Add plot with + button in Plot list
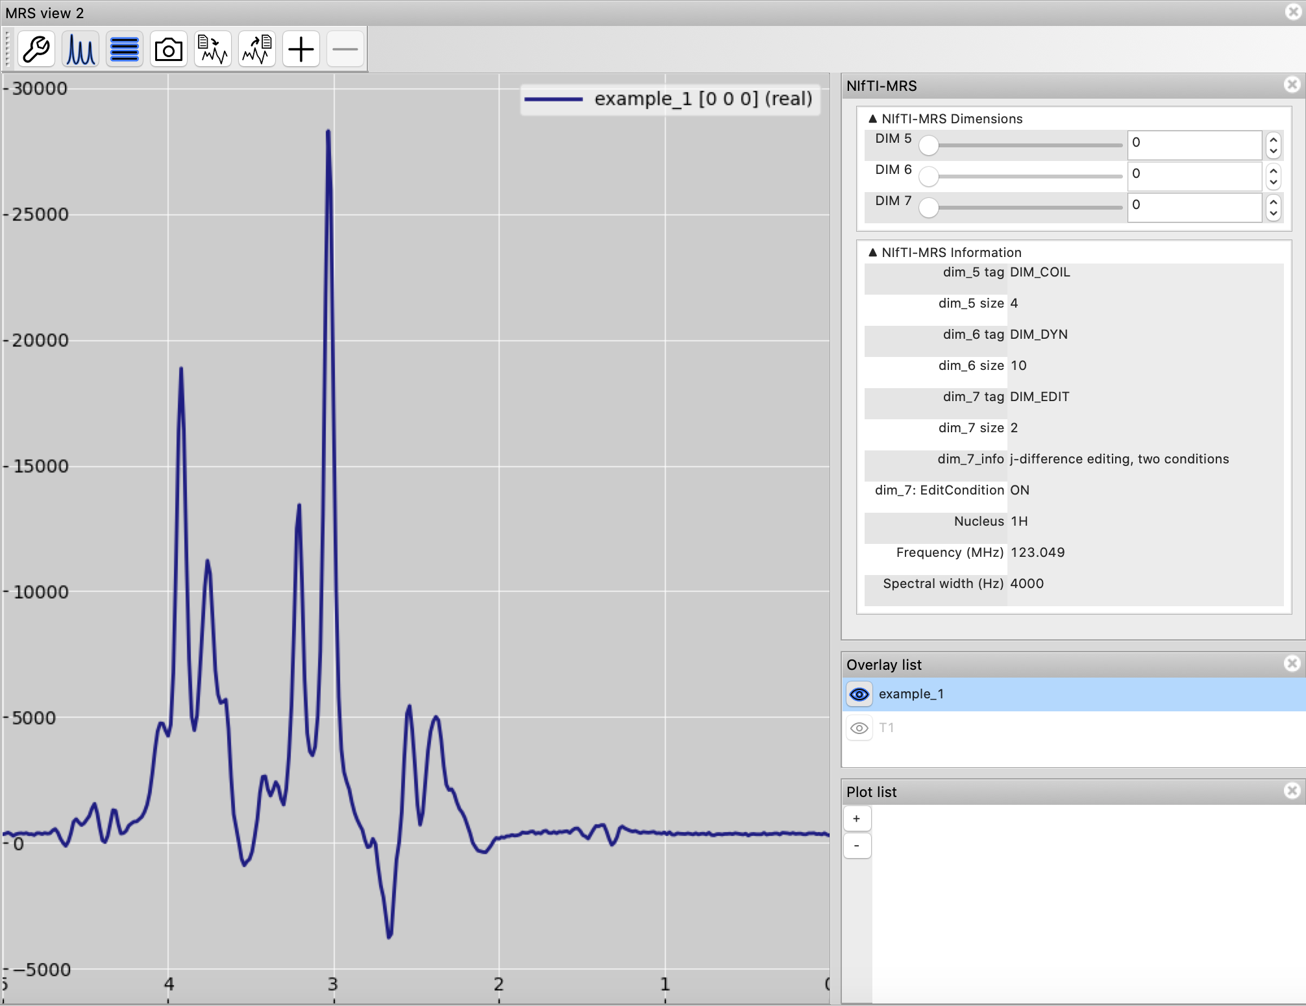The height and width of the screenshot is (1006, 1306). (x=857, y=818)
